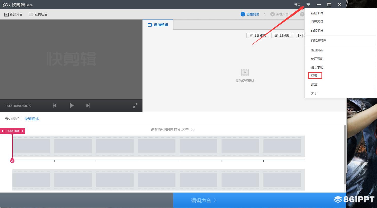
Task: Close the 快剪辑 window
Action: click(339, 5)
